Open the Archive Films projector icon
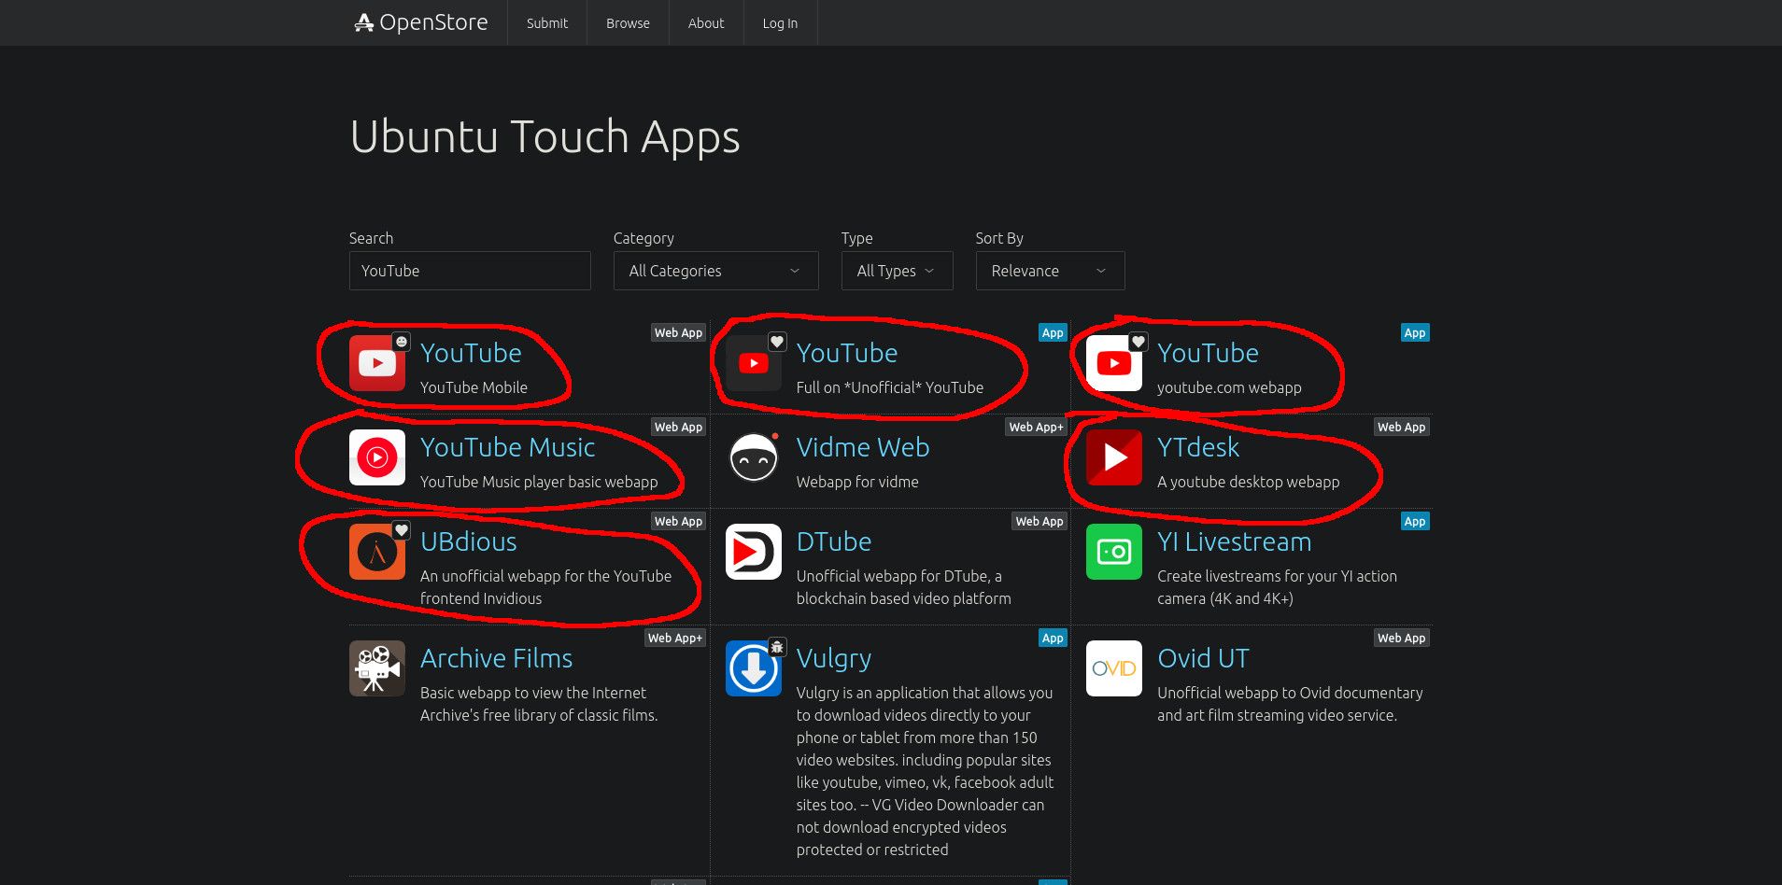The image size is (1782, 885). (x=377, y=668)
